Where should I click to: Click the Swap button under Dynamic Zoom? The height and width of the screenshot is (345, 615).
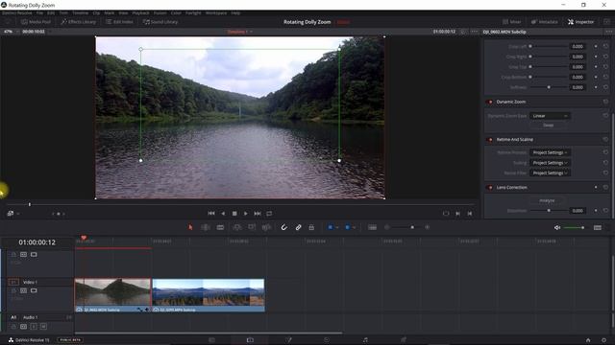point(549,126)
